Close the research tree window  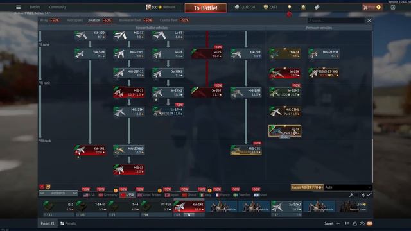point(369,21)
